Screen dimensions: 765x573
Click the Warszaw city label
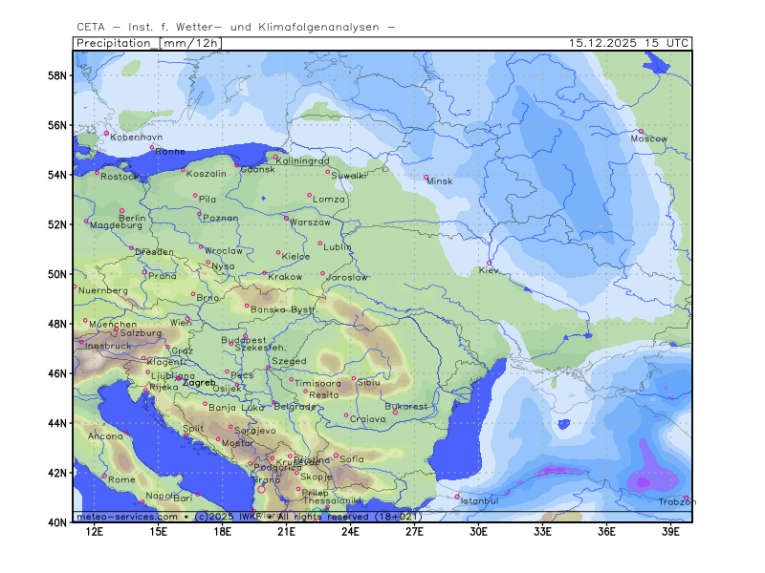[x=310, y=222]
